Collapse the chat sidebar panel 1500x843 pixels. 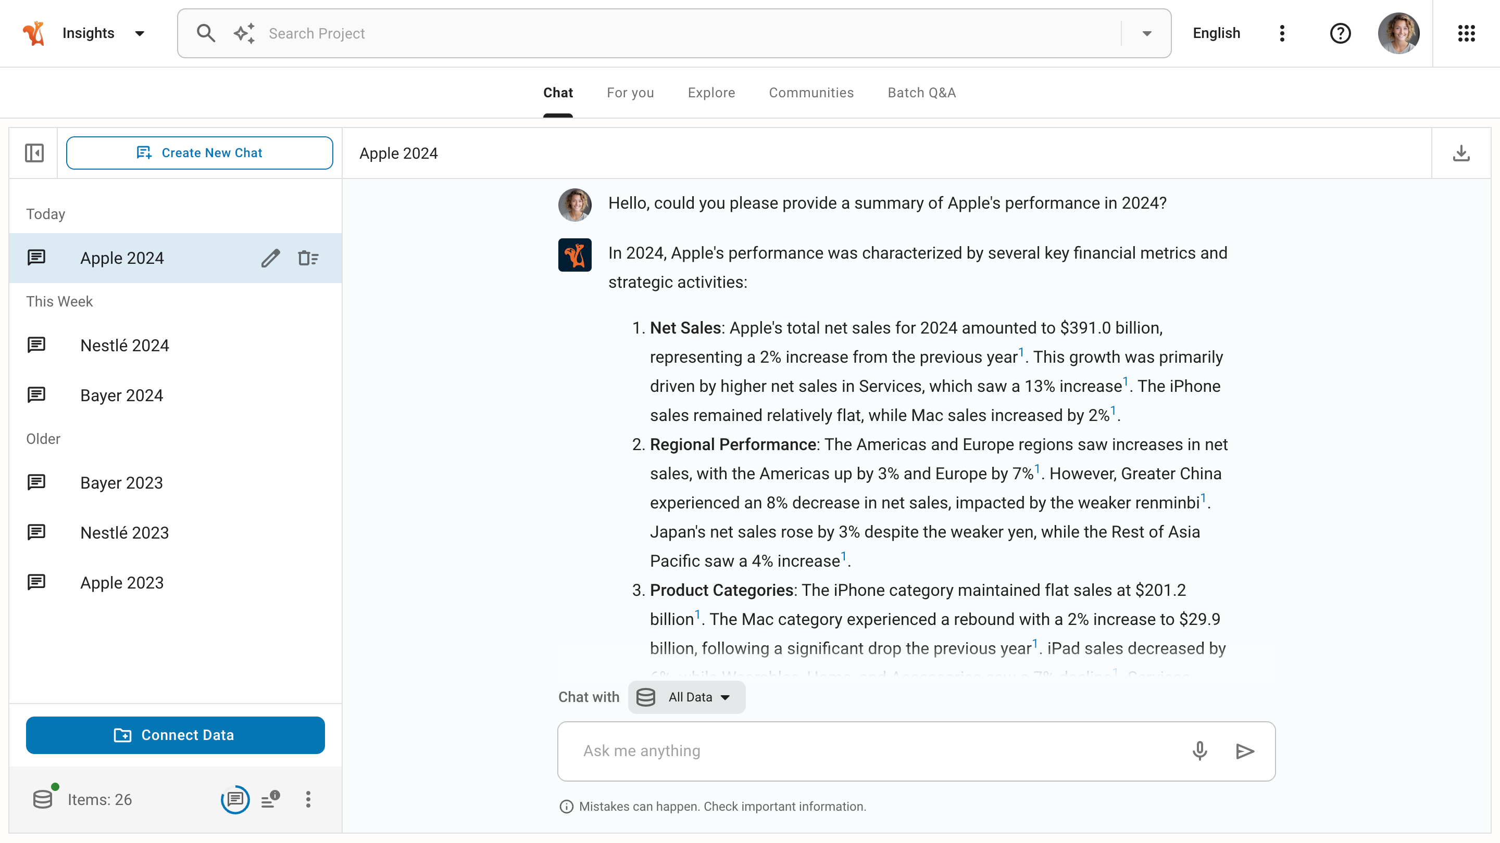click(34, 153)
